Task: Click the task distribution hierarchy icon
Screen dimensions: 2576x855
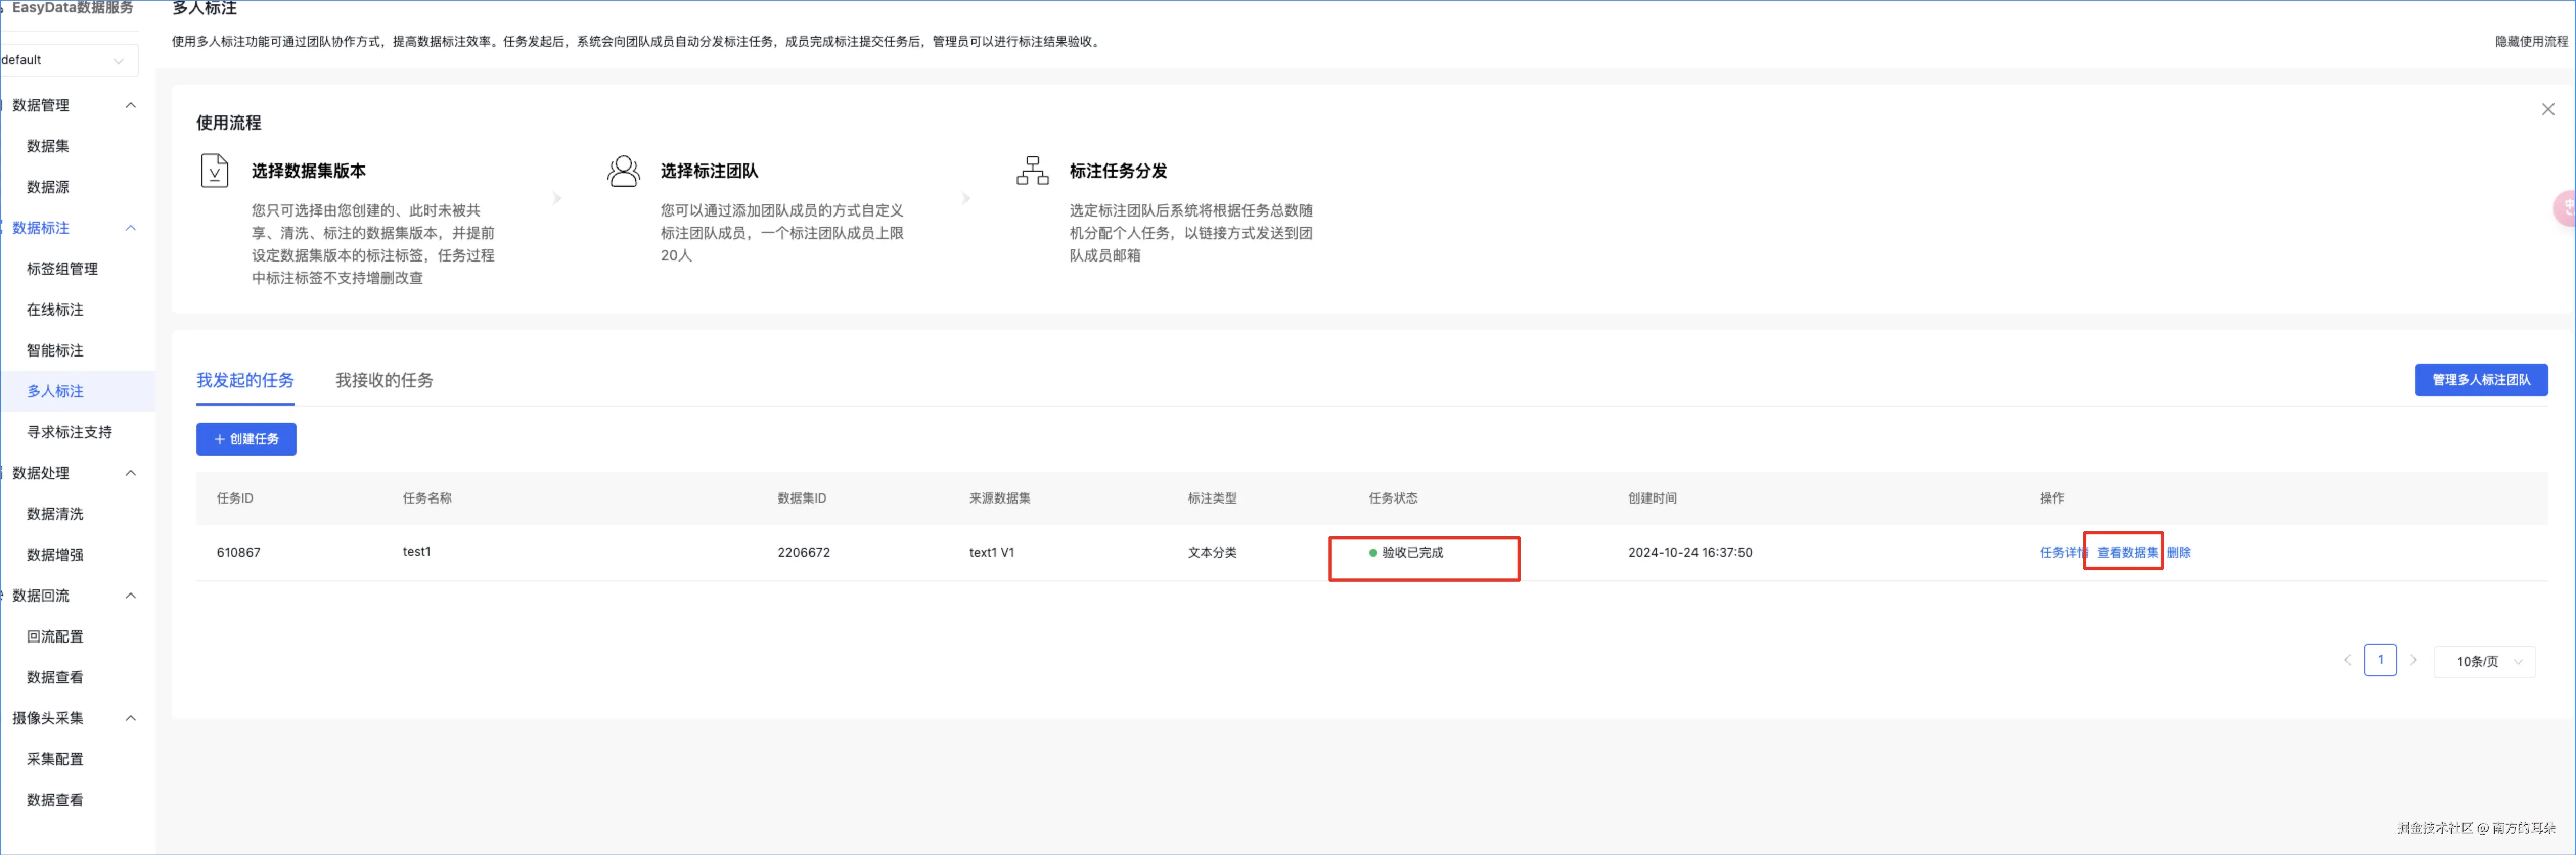Action: click(1032, 171)
